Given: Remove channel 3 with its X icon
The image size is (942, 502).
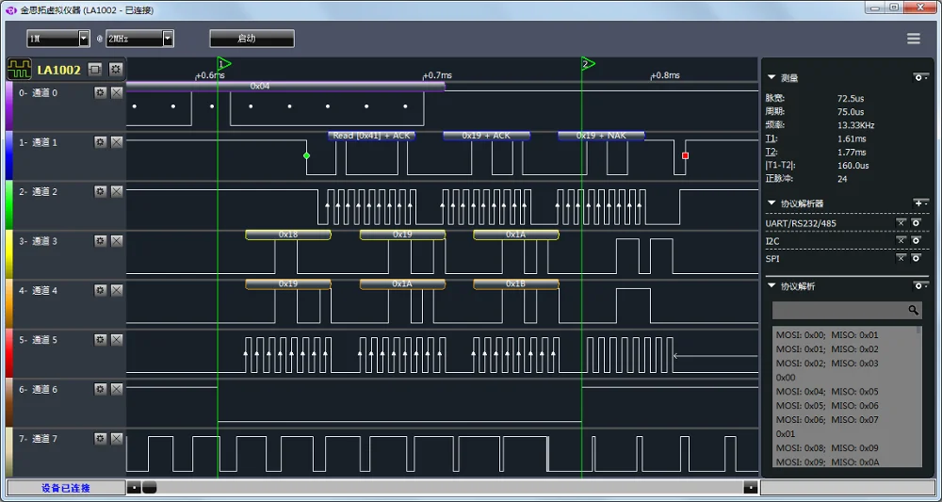Looking at the screenshot, I should coord(117,241).
